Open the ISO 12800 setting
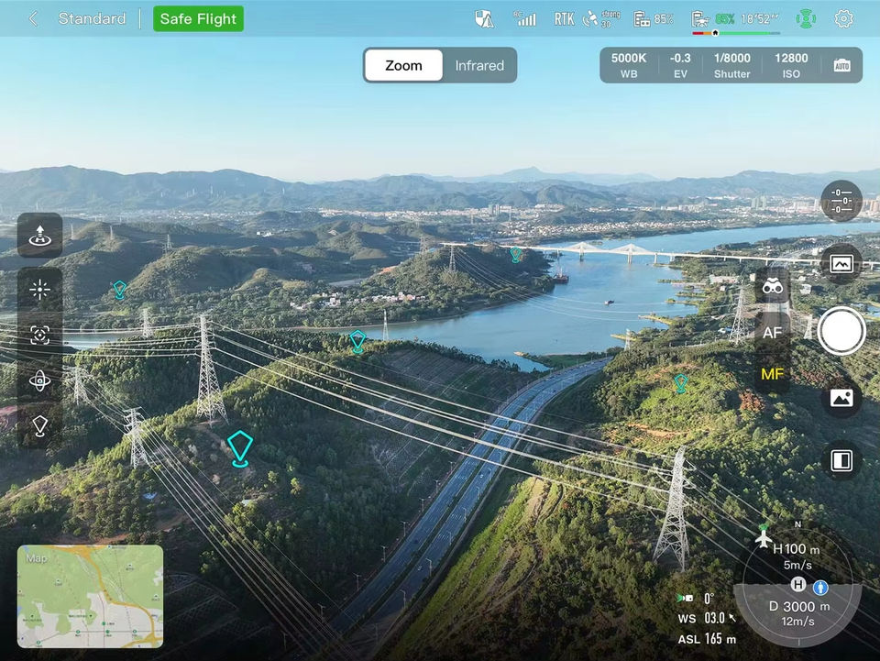 pyautogui.click(x=791, y=65)
